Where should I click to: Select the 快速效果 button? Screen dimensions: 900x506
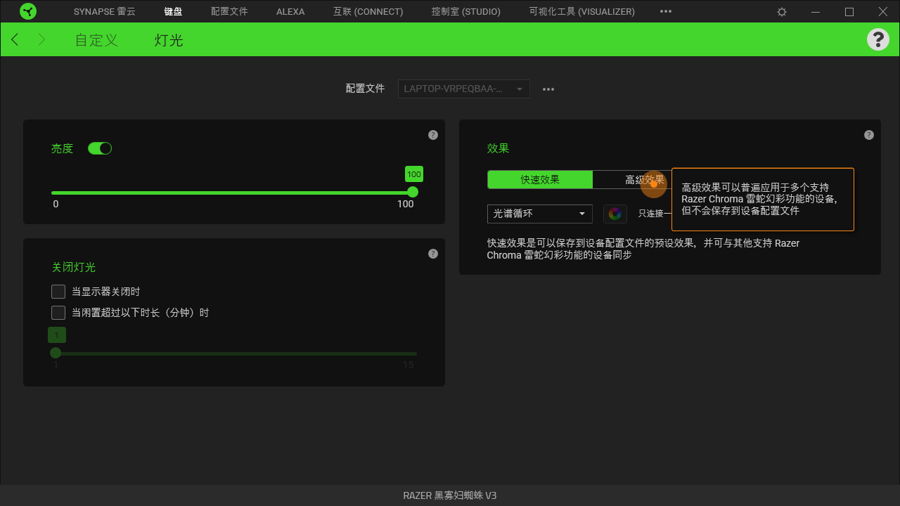(540, 180)
